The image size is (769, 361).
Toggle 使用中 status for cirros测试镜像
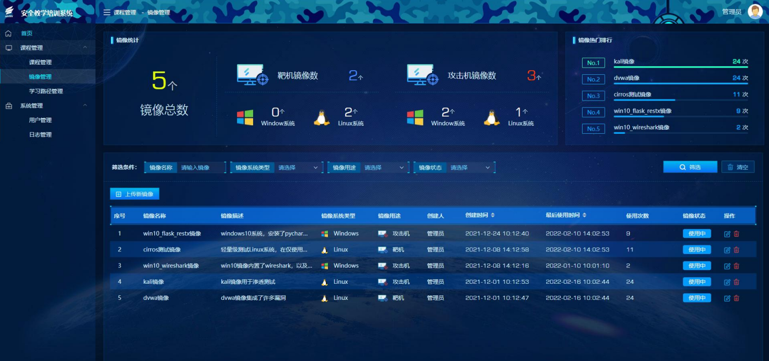(697, 249)
